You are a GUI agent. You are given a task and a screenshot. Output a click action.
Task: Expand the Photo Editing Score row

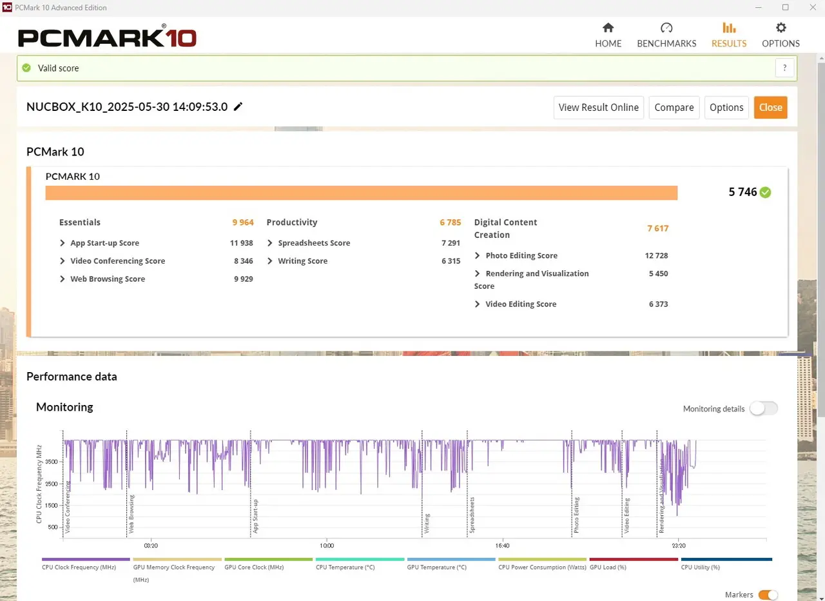point(478,255)
